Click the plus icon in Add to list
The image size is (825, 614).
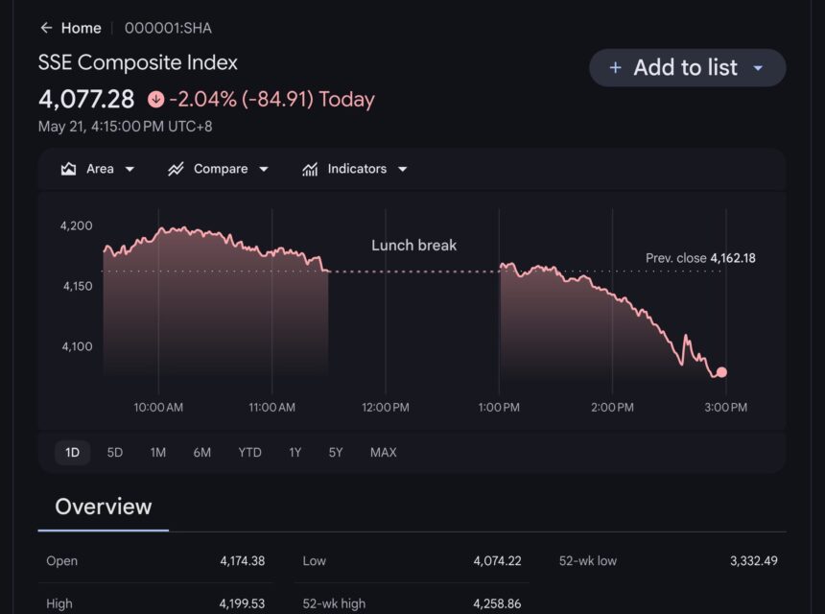point(615,68)
